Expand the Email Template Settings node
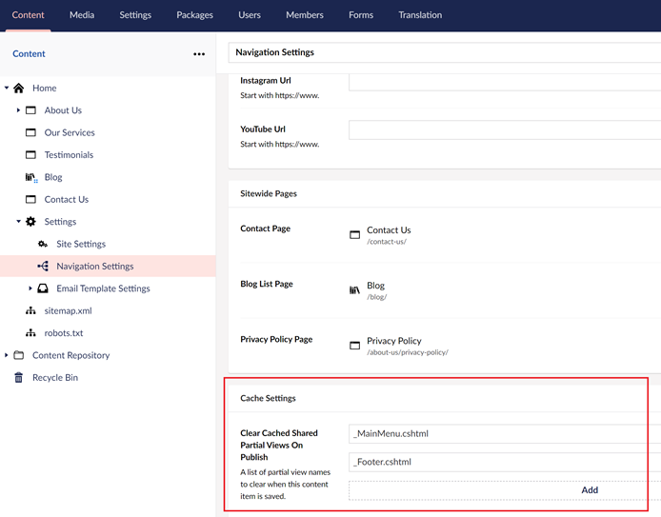This screenshot has width=661, height=517. coord(30,288)
